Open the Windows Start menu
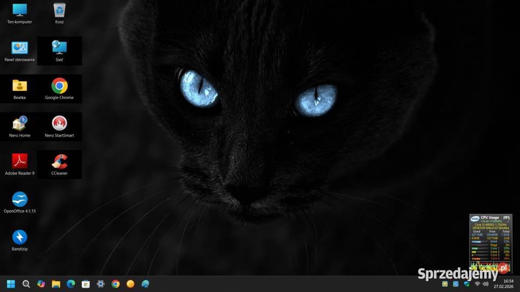Viewport: 520px width, 292px height. [x=11, y=284]
